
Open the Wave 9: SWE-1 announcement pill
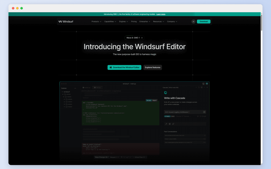coord(134,38)
